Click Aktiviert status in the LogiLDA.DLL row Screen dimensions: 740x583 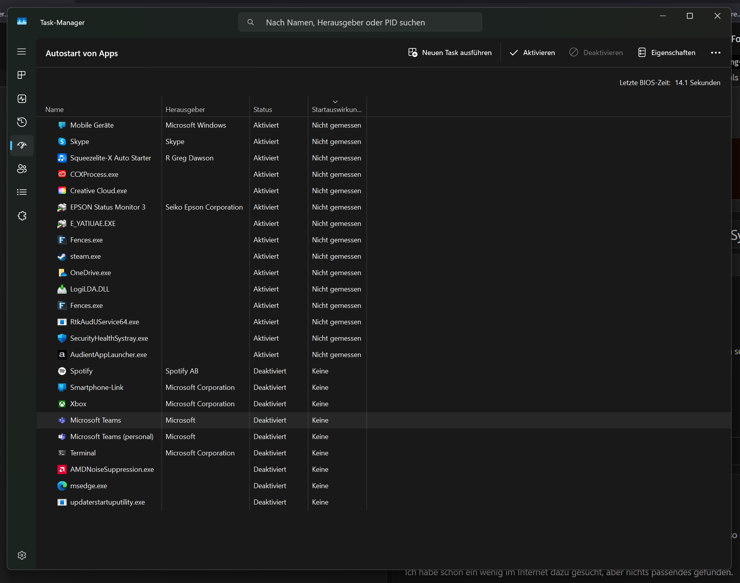(x=266, y=289)
